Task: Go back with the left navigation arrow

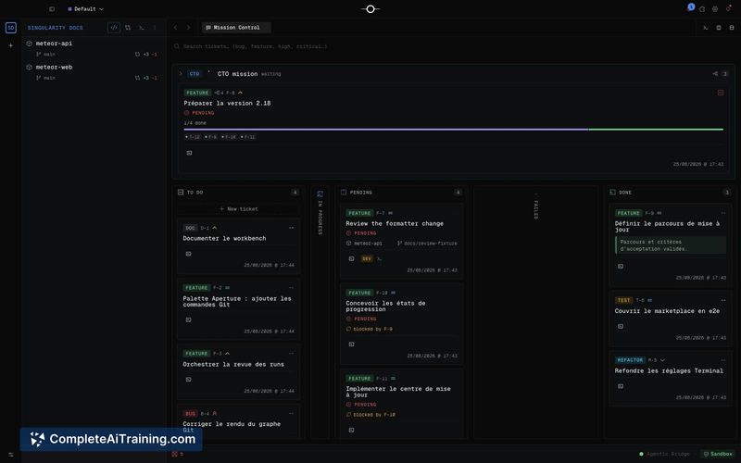Action: coord(175,28)
